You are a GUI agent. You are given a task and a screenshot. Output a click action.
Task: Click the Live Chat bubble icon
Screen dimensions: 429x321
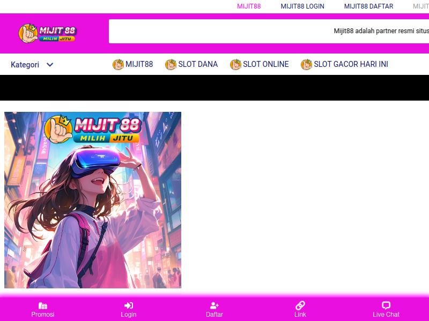(x=386, y=305)
